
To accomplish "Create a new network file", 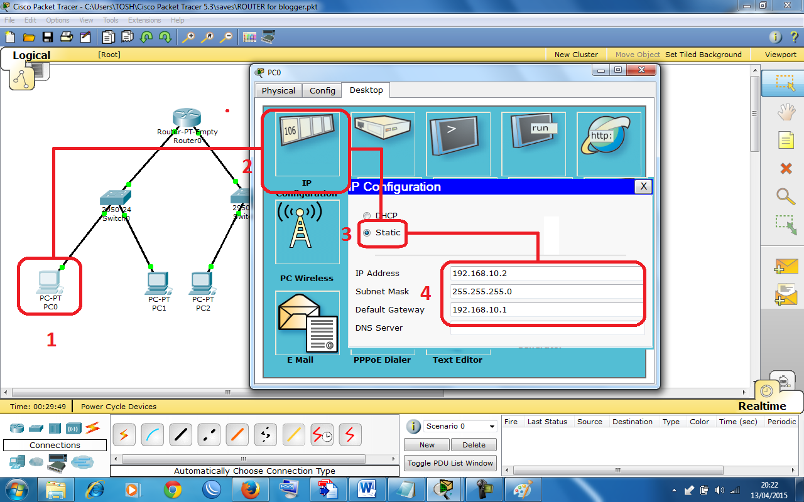I will pyautogui.click(x=10, y=37).
